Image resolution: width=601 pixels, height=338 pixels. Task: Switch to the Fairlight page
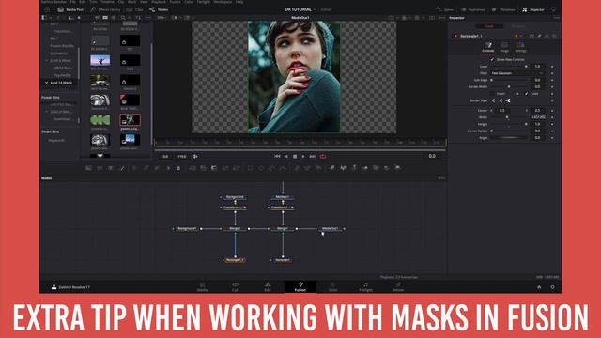[x=365, y=286]
